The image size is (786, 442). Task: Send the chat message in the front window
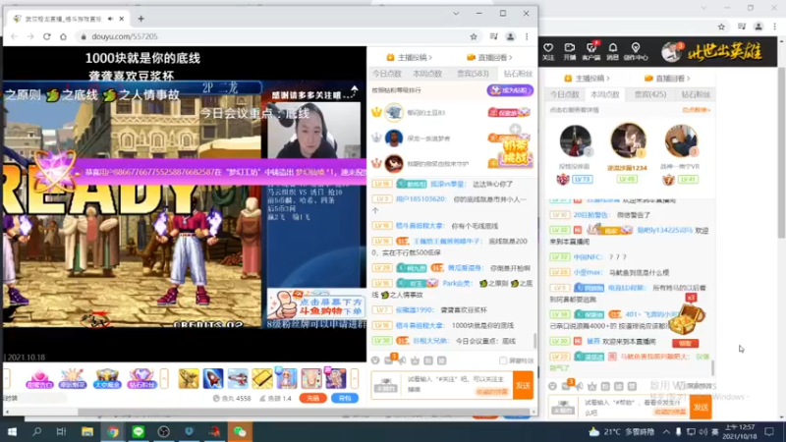523,385
